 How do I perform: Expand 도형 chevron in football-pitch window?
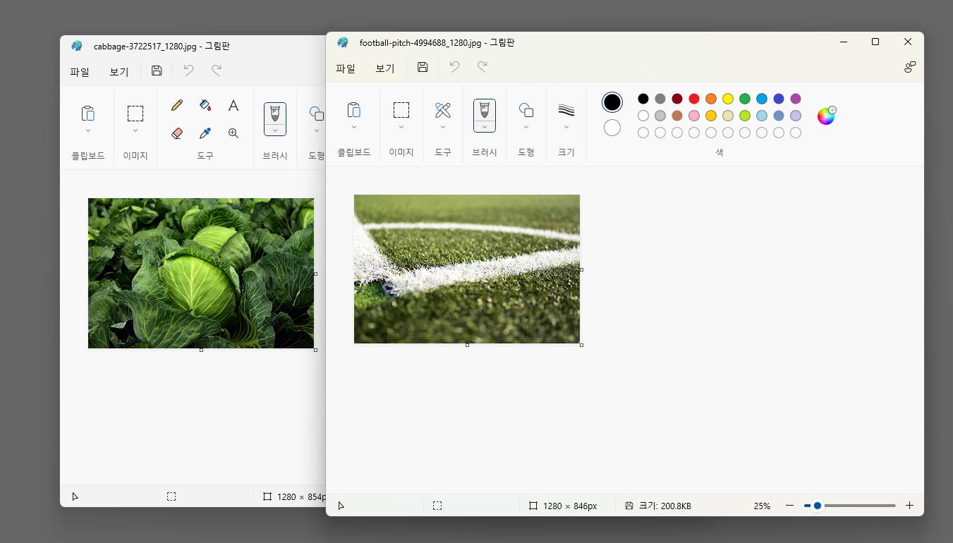526,128
